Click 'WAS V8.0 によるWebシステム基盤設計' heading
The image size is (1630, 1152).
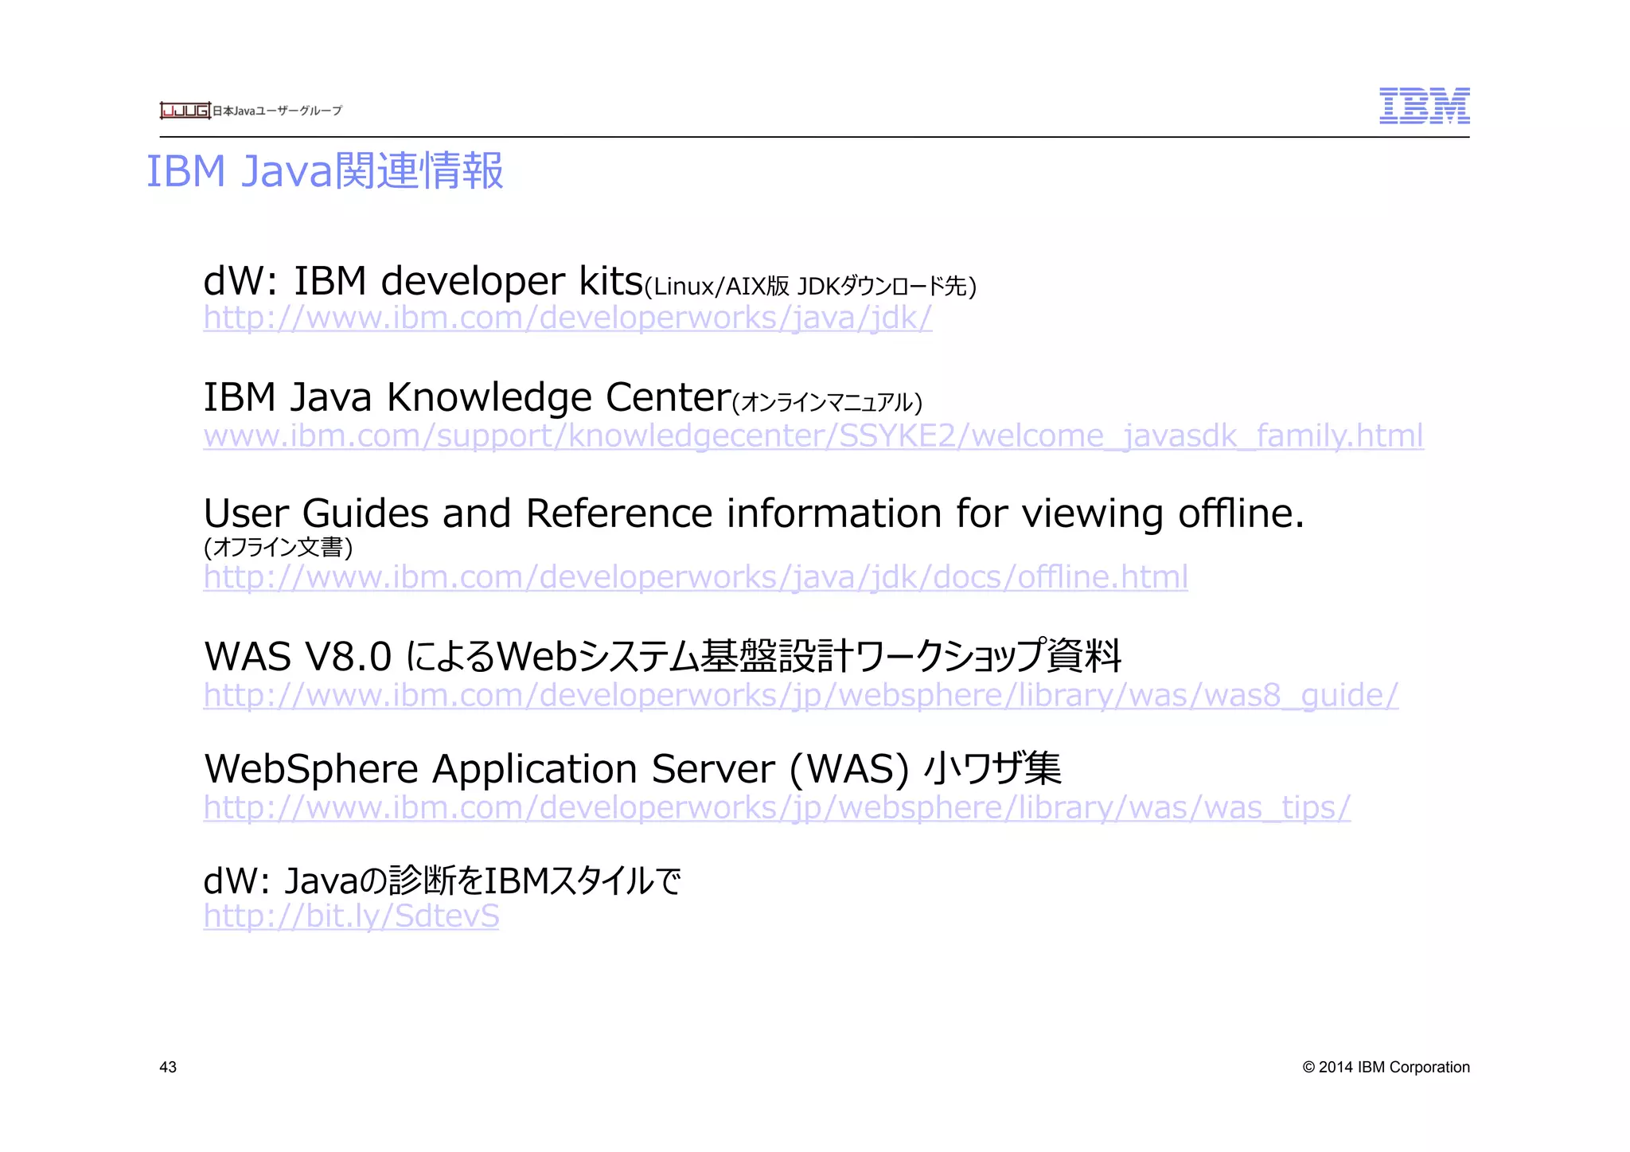coord(662,657)
